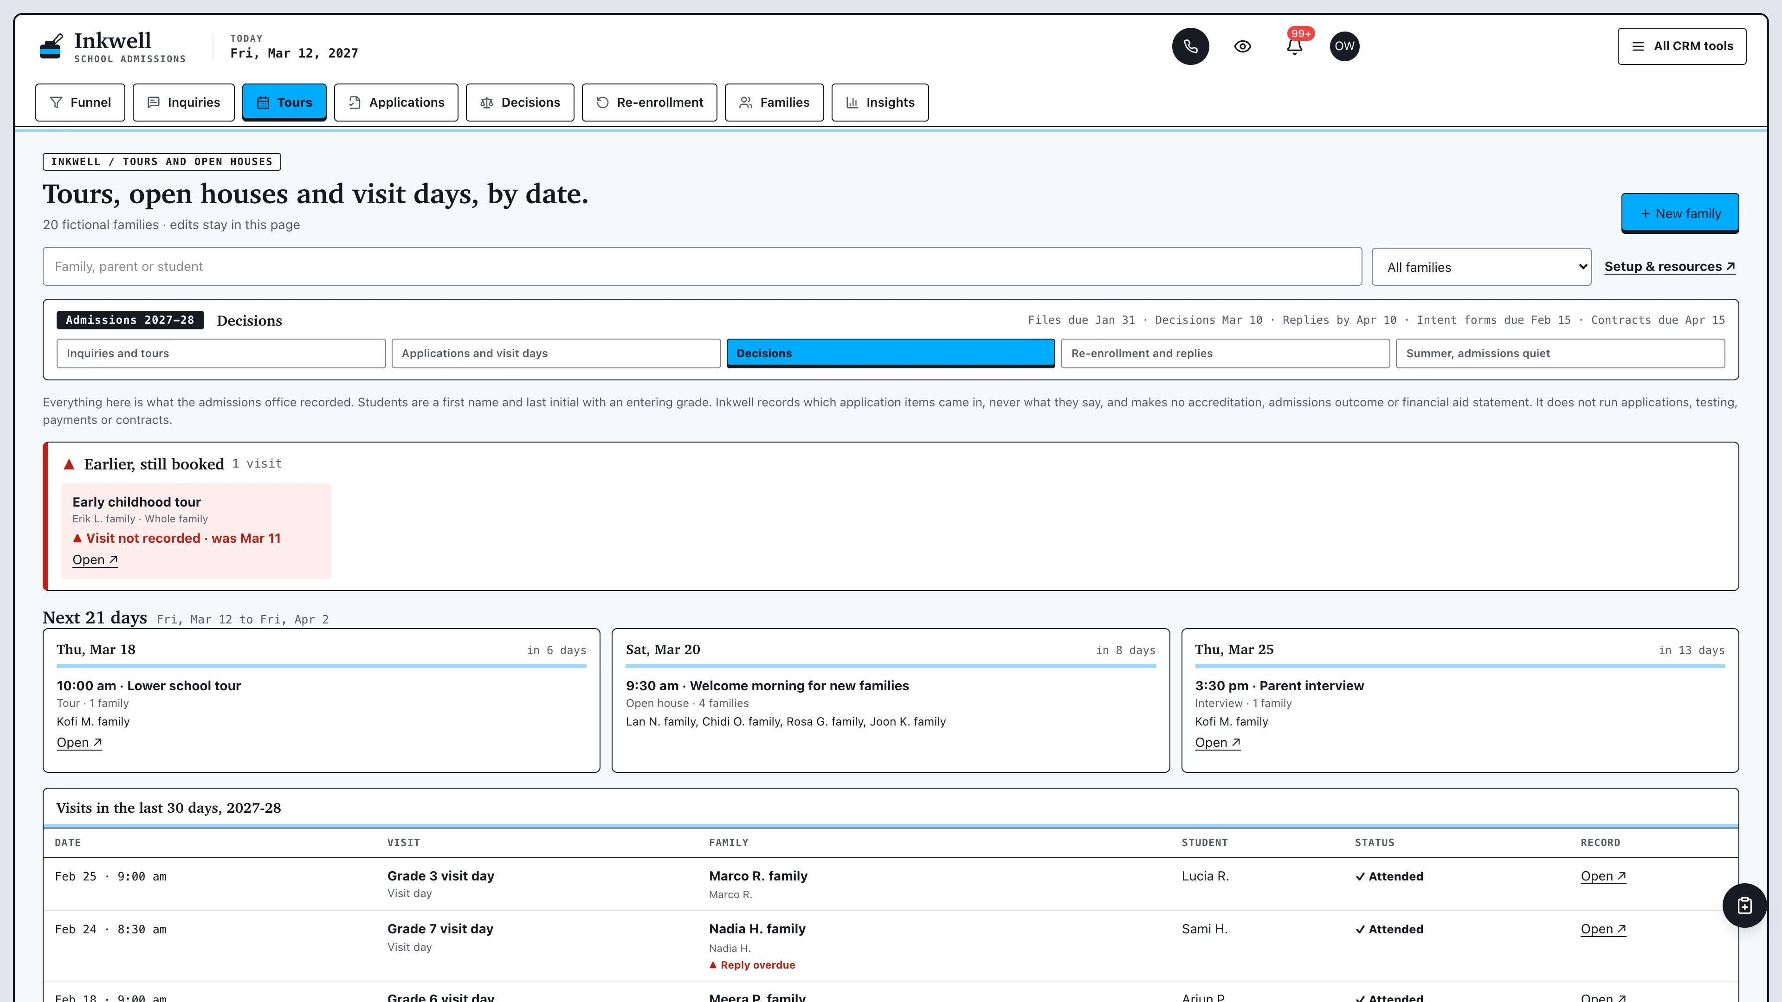
Task: Click the STATUS column header
Action: point(1374,843)
